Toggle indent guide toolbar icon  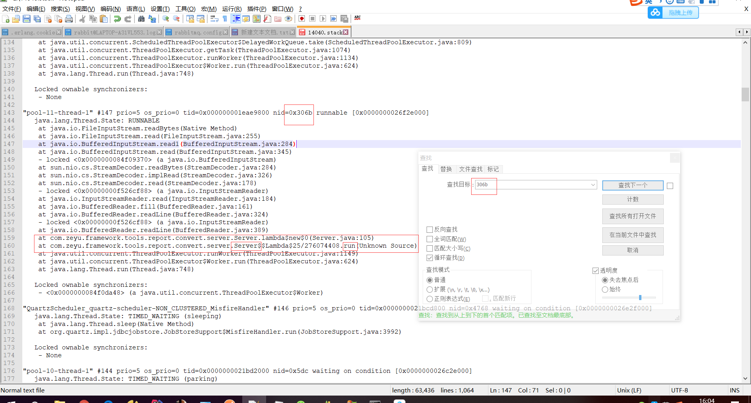click(236, 19)
